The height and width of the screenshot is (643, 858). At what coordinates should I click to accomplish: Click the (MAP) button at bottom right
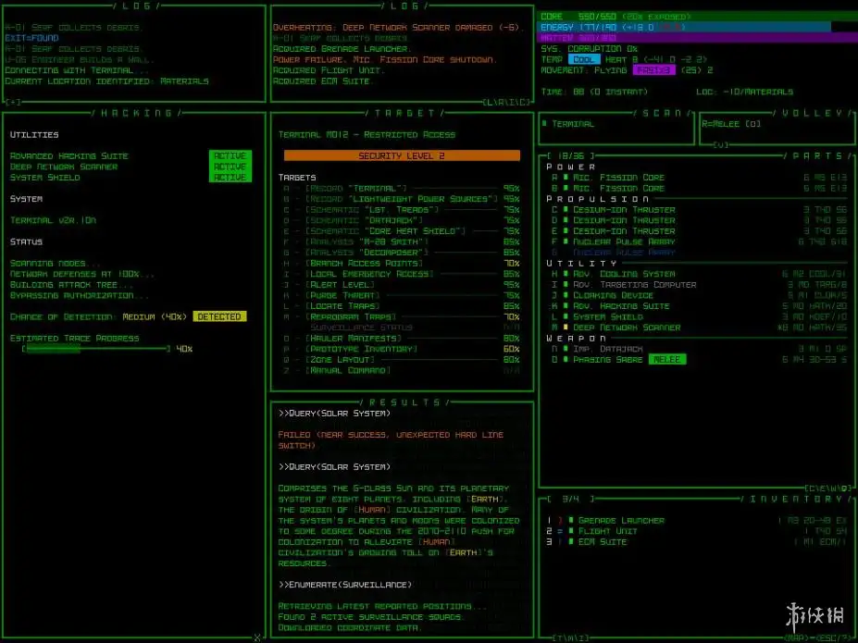(x=797, y=638)
